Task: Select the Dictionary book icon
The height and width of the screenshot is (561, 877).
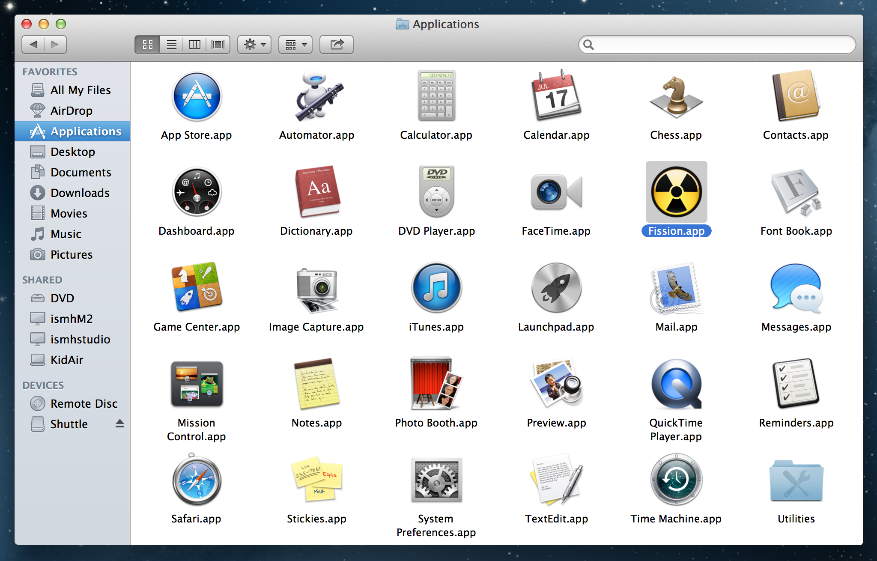Action: (317, 191)
